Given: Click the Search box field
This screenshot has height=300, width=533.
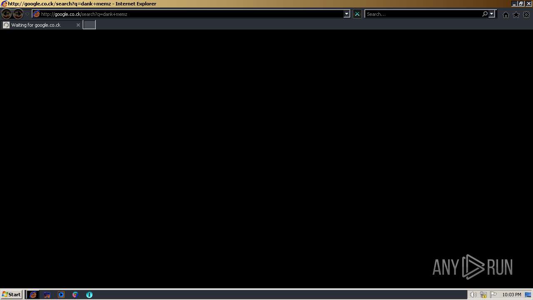Looking at the screenshot, I should point(423,14).
